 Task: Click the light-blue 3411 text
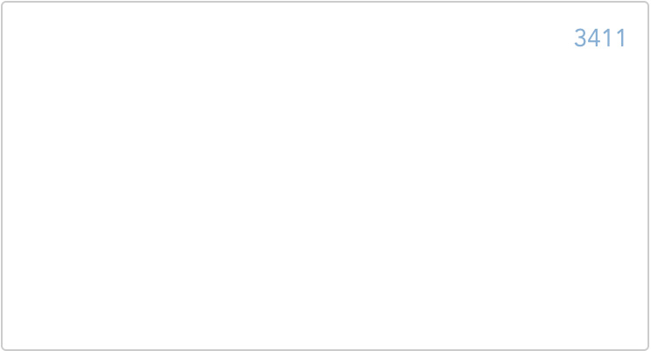tap(600, 39)
